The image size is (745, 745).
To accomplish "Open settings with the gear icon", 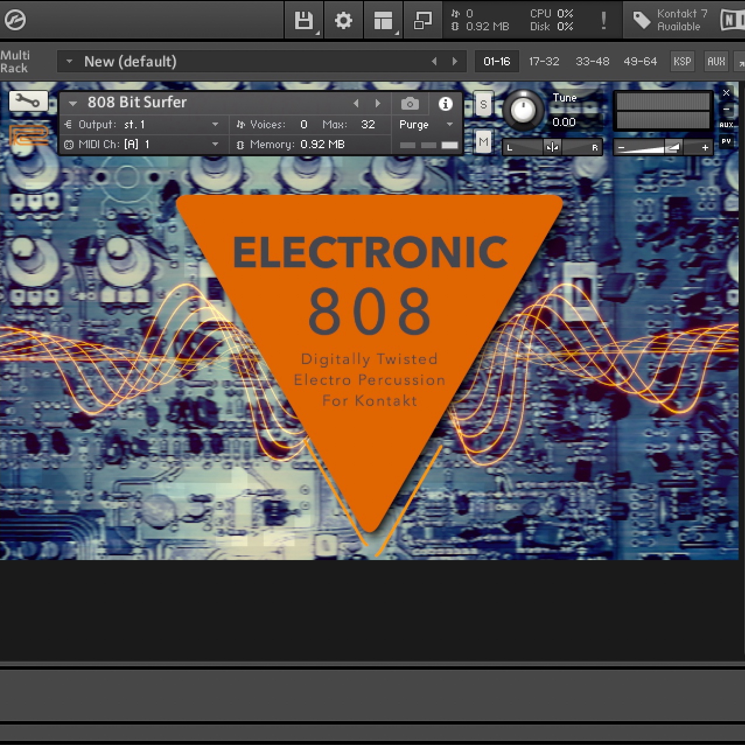I will point(343,20).
